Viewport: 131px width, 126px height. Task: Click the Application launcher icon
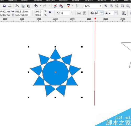click(x=68, y=6)
